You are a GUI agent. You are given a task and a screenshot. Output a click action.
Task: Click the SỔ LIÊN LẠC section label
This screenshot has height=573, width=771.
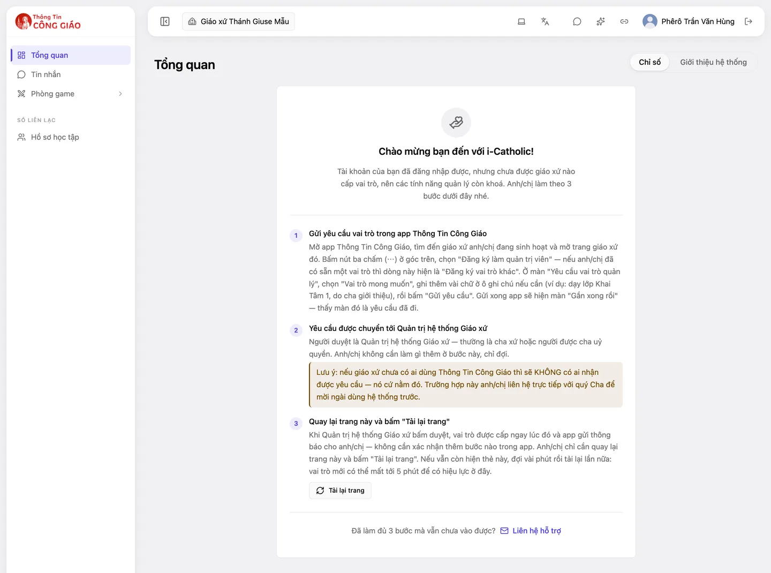coord(36,120)
